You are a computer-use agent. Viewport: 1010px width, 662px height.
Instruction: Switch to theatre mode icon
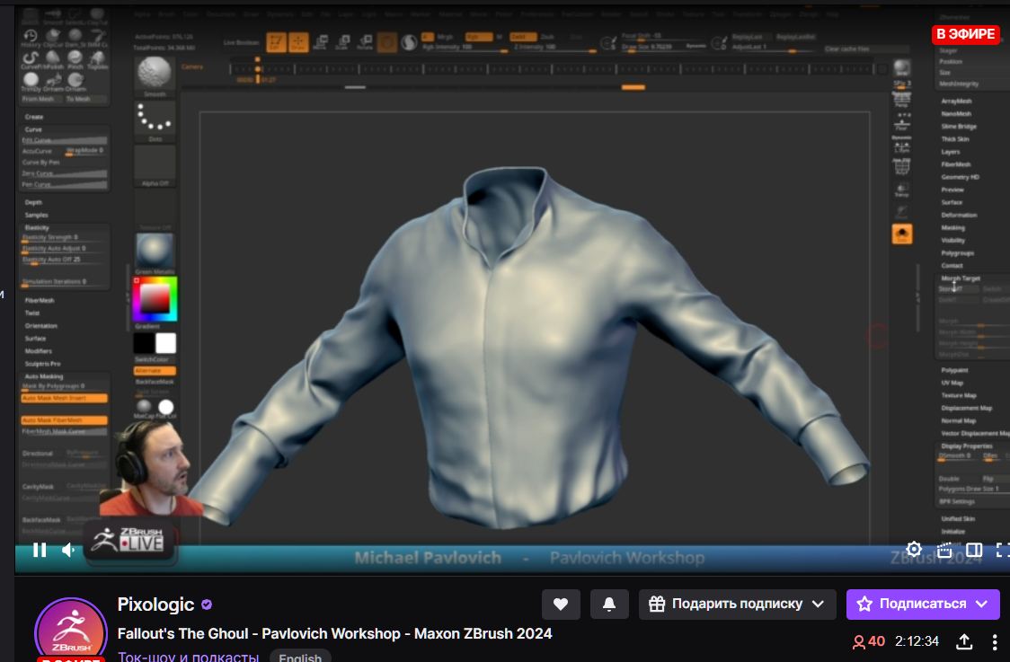click(x=974, y=550)
